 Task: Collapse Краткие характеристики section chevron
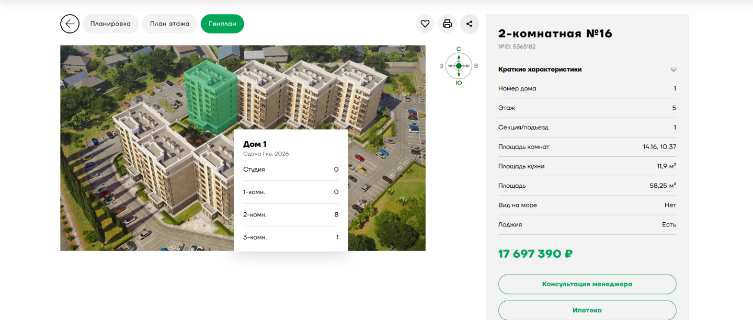[x=674, y=70]
